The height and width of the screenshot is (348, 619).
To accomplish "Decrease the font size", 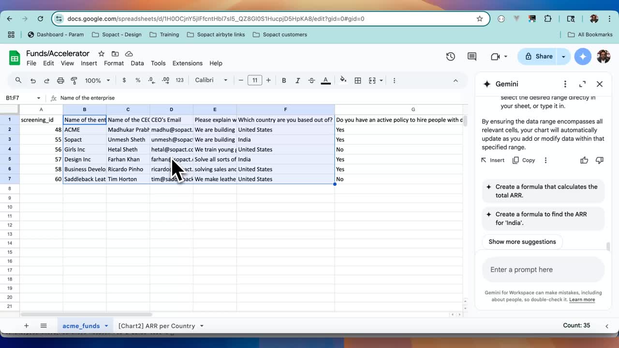I will coord(241,80).
